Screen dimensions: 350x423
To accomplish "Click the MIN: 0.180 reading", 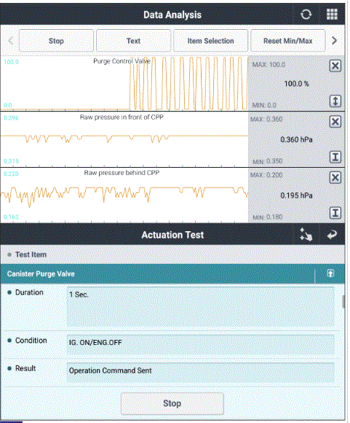I will (268, 217).
